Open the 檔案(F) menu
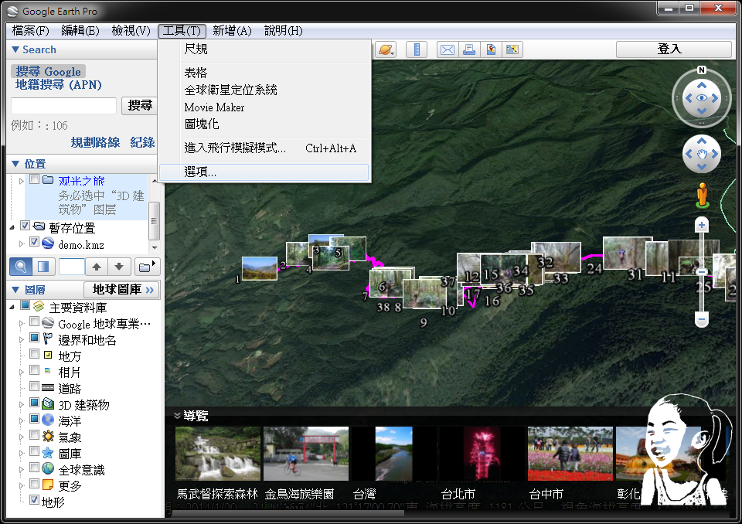The image size is (742, 524). pyautogui.click(x=31, y=31)
